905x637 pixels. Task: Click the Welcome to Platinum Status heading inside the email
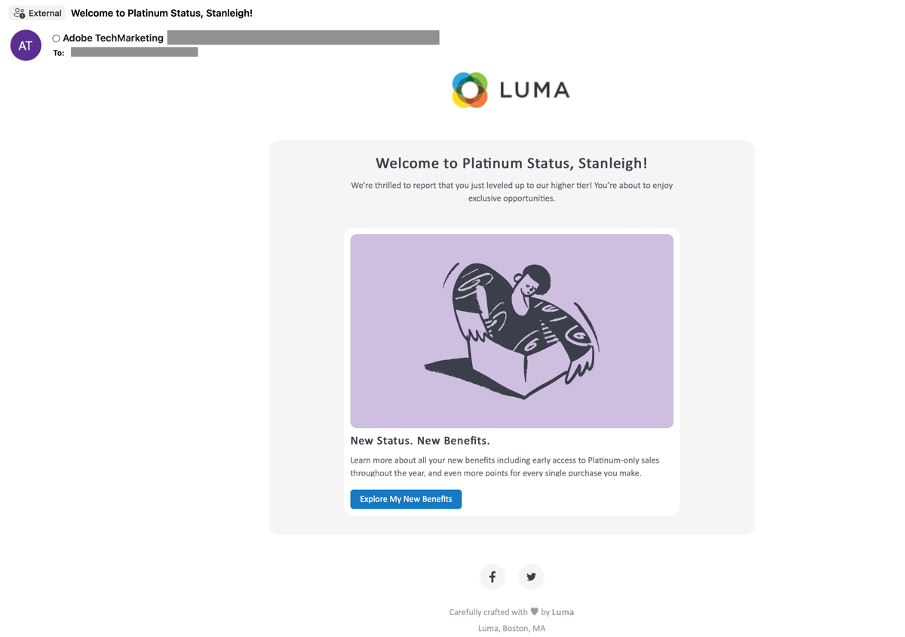click(511, 163)
